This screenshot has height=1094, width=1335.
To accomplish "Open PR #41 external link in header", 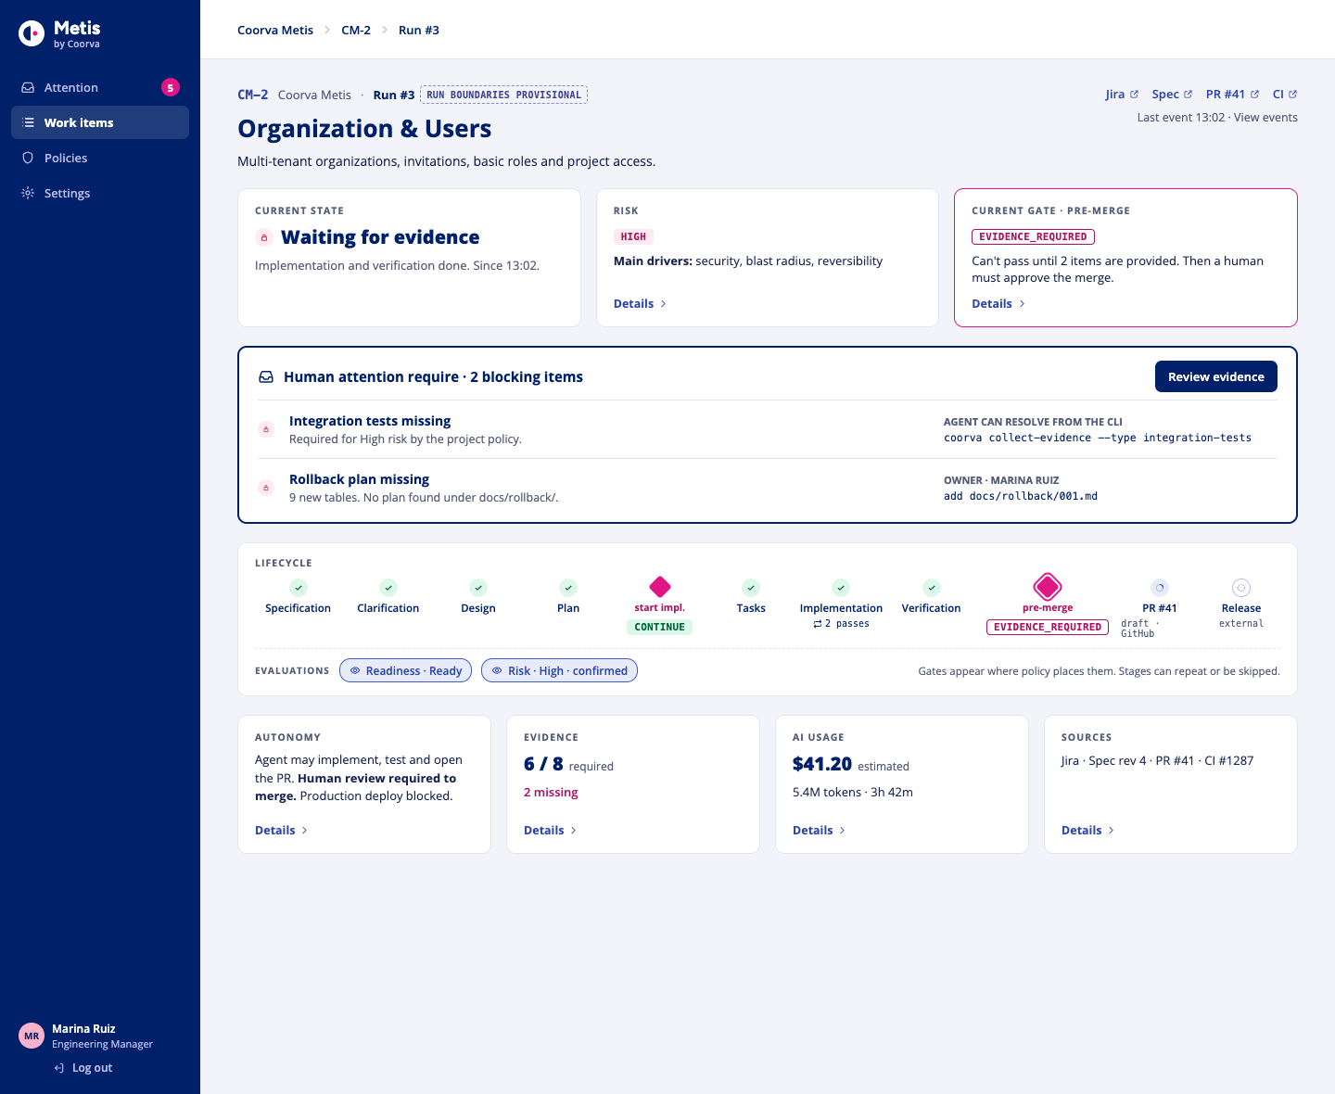I will click(1232, 95).
